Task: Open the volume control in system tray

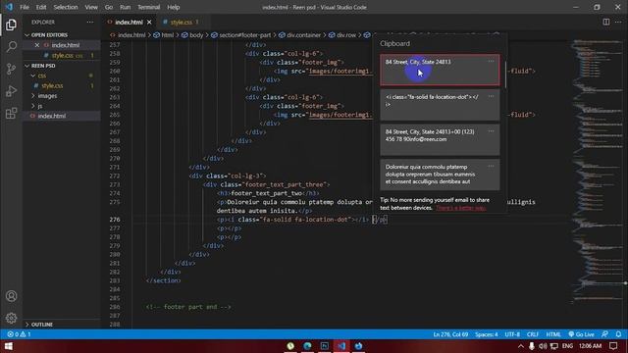Action: [x=543, y=346]
